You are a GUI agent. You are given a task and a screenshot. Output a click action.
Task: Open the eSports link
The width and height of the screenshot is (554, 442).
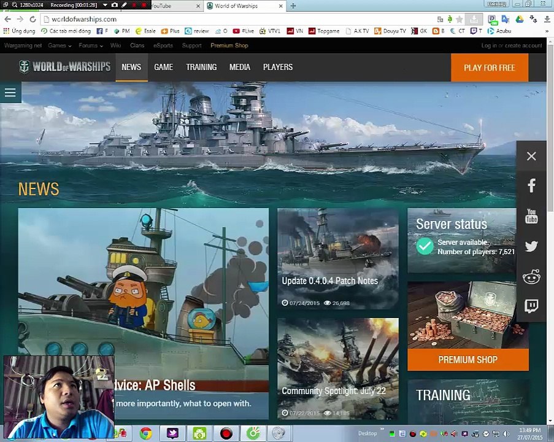click(x=163, y=45)
